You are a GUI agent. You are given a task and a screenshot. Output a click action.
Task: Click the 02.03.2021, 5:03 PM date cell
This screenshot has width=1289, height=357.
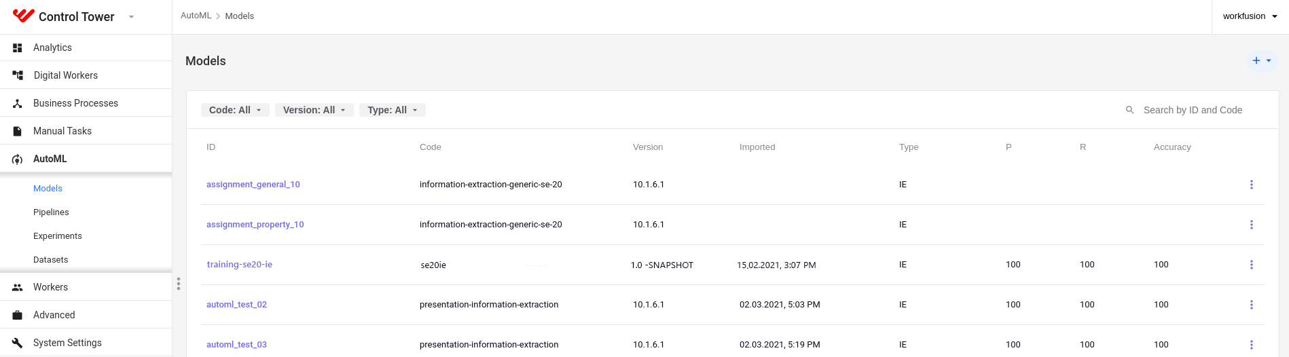pyautogui.click(x=780, y=305)
